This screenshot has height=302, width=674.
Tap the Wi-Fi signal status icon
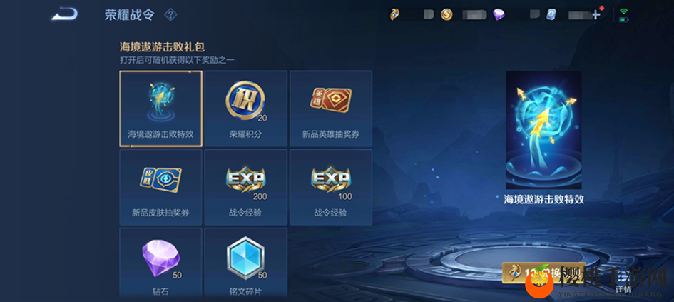623,10
